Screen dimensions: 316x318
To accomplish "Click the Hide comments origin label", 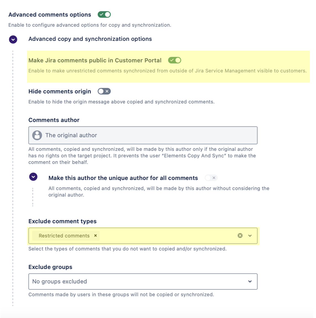I will 60,91.
